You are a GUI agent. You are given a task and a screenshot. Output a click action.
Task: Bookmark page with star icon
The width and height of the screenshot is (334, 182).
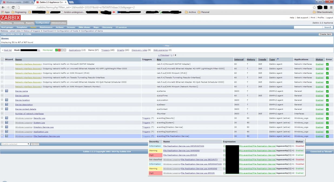(315, 7)
